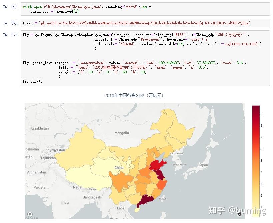Click the China label on the map
Image resolution: width=273 pixels, height=223 pixels.
coord(119,168)
